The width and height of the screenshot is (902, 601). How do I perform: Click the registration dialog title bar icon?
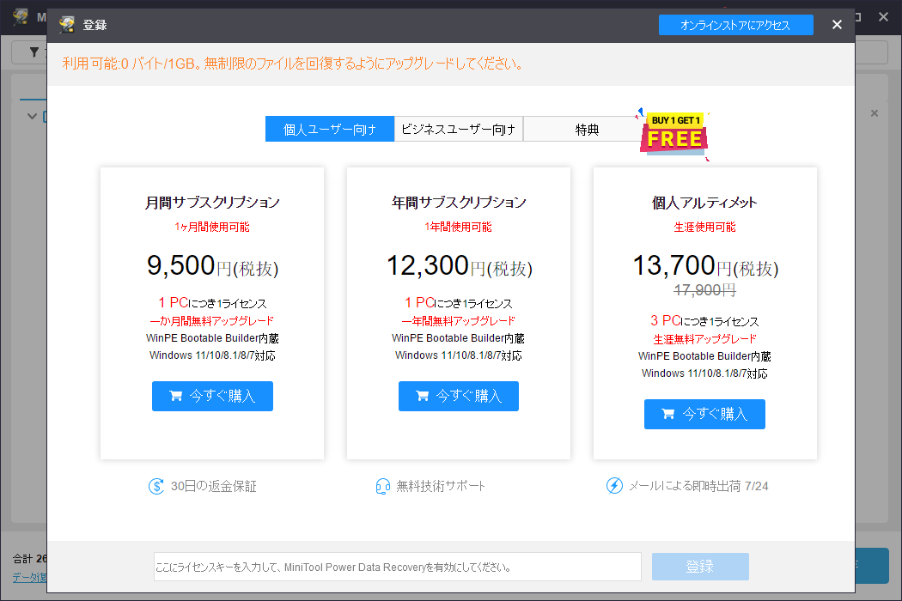[x=66, y=25]
